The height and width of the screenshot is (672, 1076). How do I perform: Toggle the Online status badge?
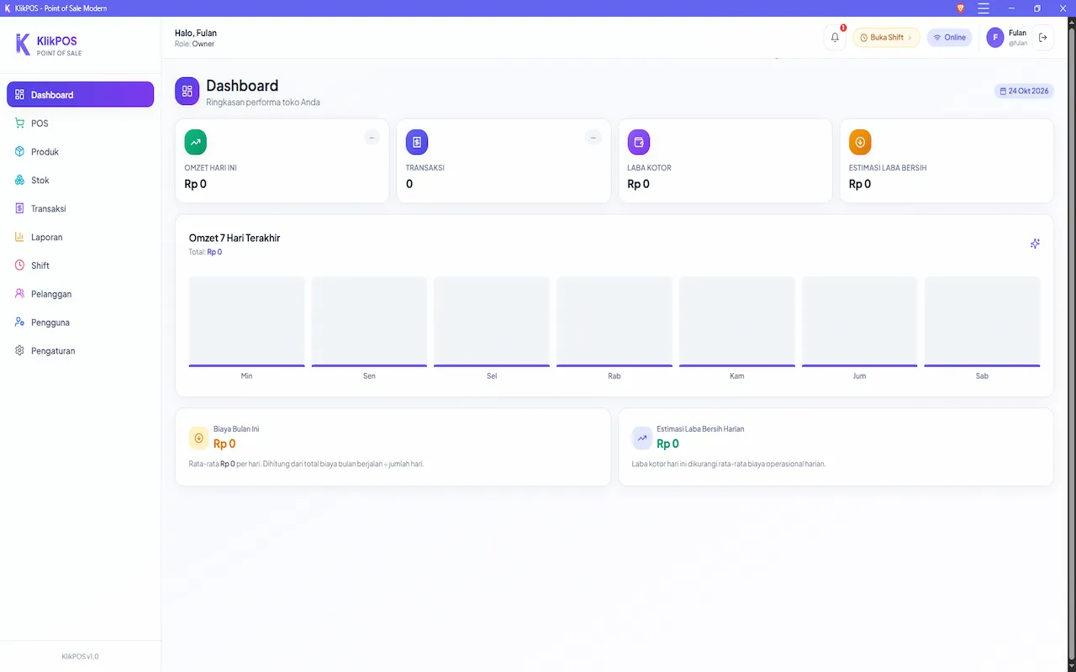950,37
